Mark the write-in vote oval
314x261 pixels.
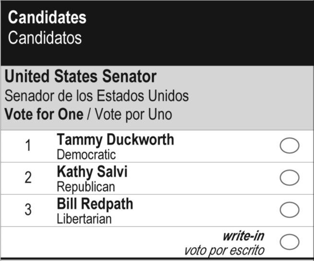pos(289,242)
